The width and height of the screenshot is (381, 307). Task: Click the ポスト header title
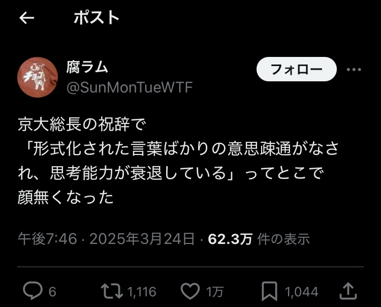click(x=97, y=17)
